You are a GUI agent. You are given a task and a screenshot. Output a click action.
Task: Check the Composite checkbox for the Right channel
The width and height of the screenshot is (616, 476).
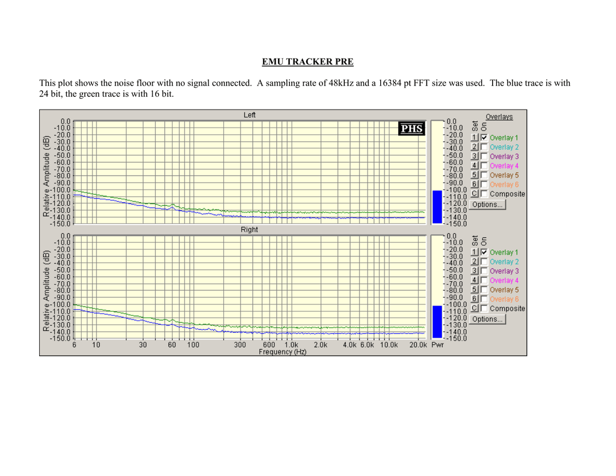click(484, 309)
